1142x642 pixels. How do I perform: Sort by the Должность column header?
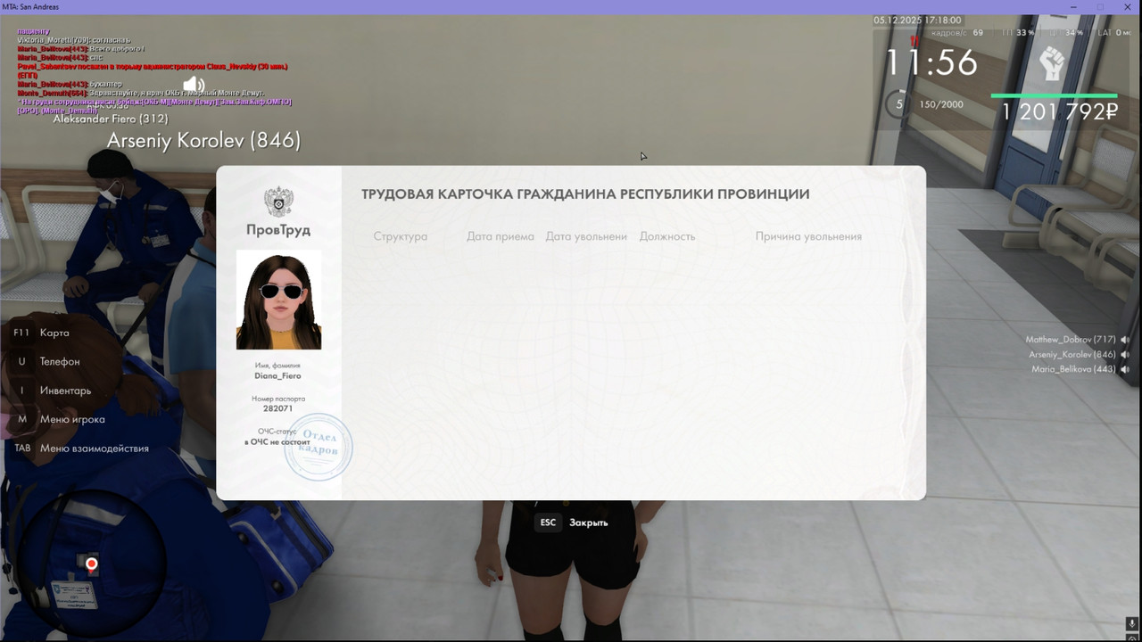coord(666,236)
